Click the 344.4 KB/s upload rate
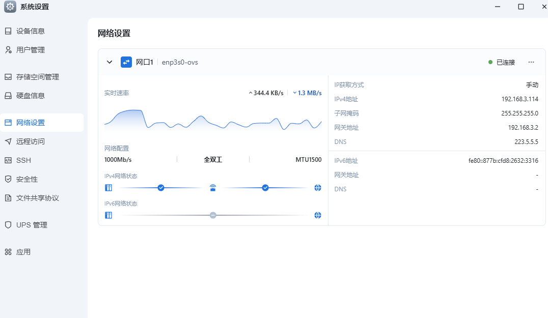This screenshot has width=548, height=318. tap(268, 93)
